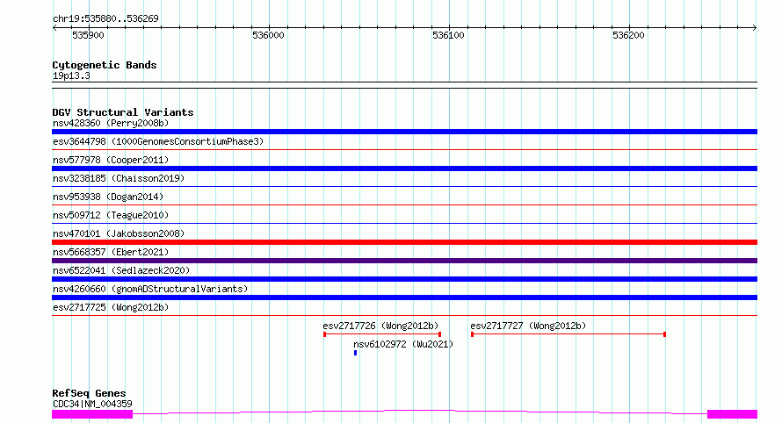Select the purple nsv5668357 Ebert2021 bar
Viewport: 782px width, 423px height.
coord(404,261)
